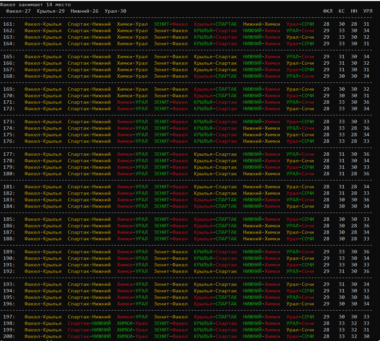Click row number '172:'
This screenshot has height=341, width=380.
click(x=9, y=109)
